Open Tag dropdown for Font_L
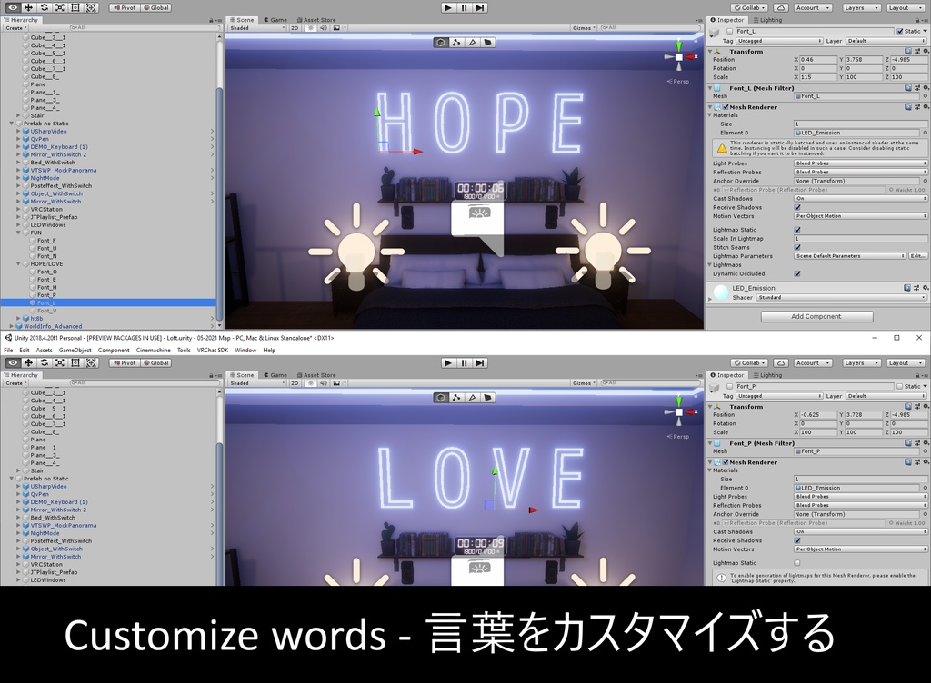This screenshot has width=931, height=683. click(779, 41)
